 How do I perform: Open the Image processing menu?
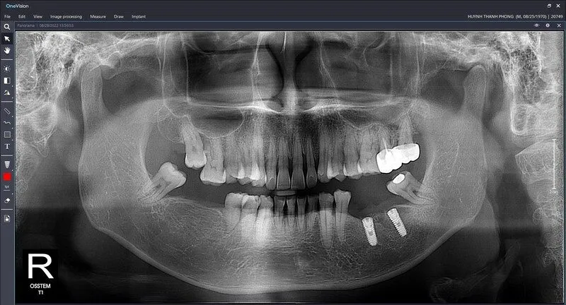click(67, 16)
